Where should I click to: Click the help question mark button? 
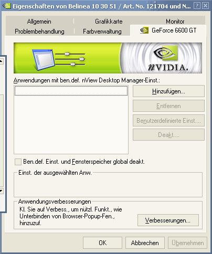(197, 6)
